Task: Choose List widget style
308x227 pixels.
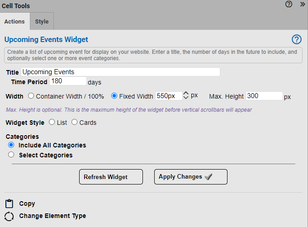Action: tap(52, 123)
